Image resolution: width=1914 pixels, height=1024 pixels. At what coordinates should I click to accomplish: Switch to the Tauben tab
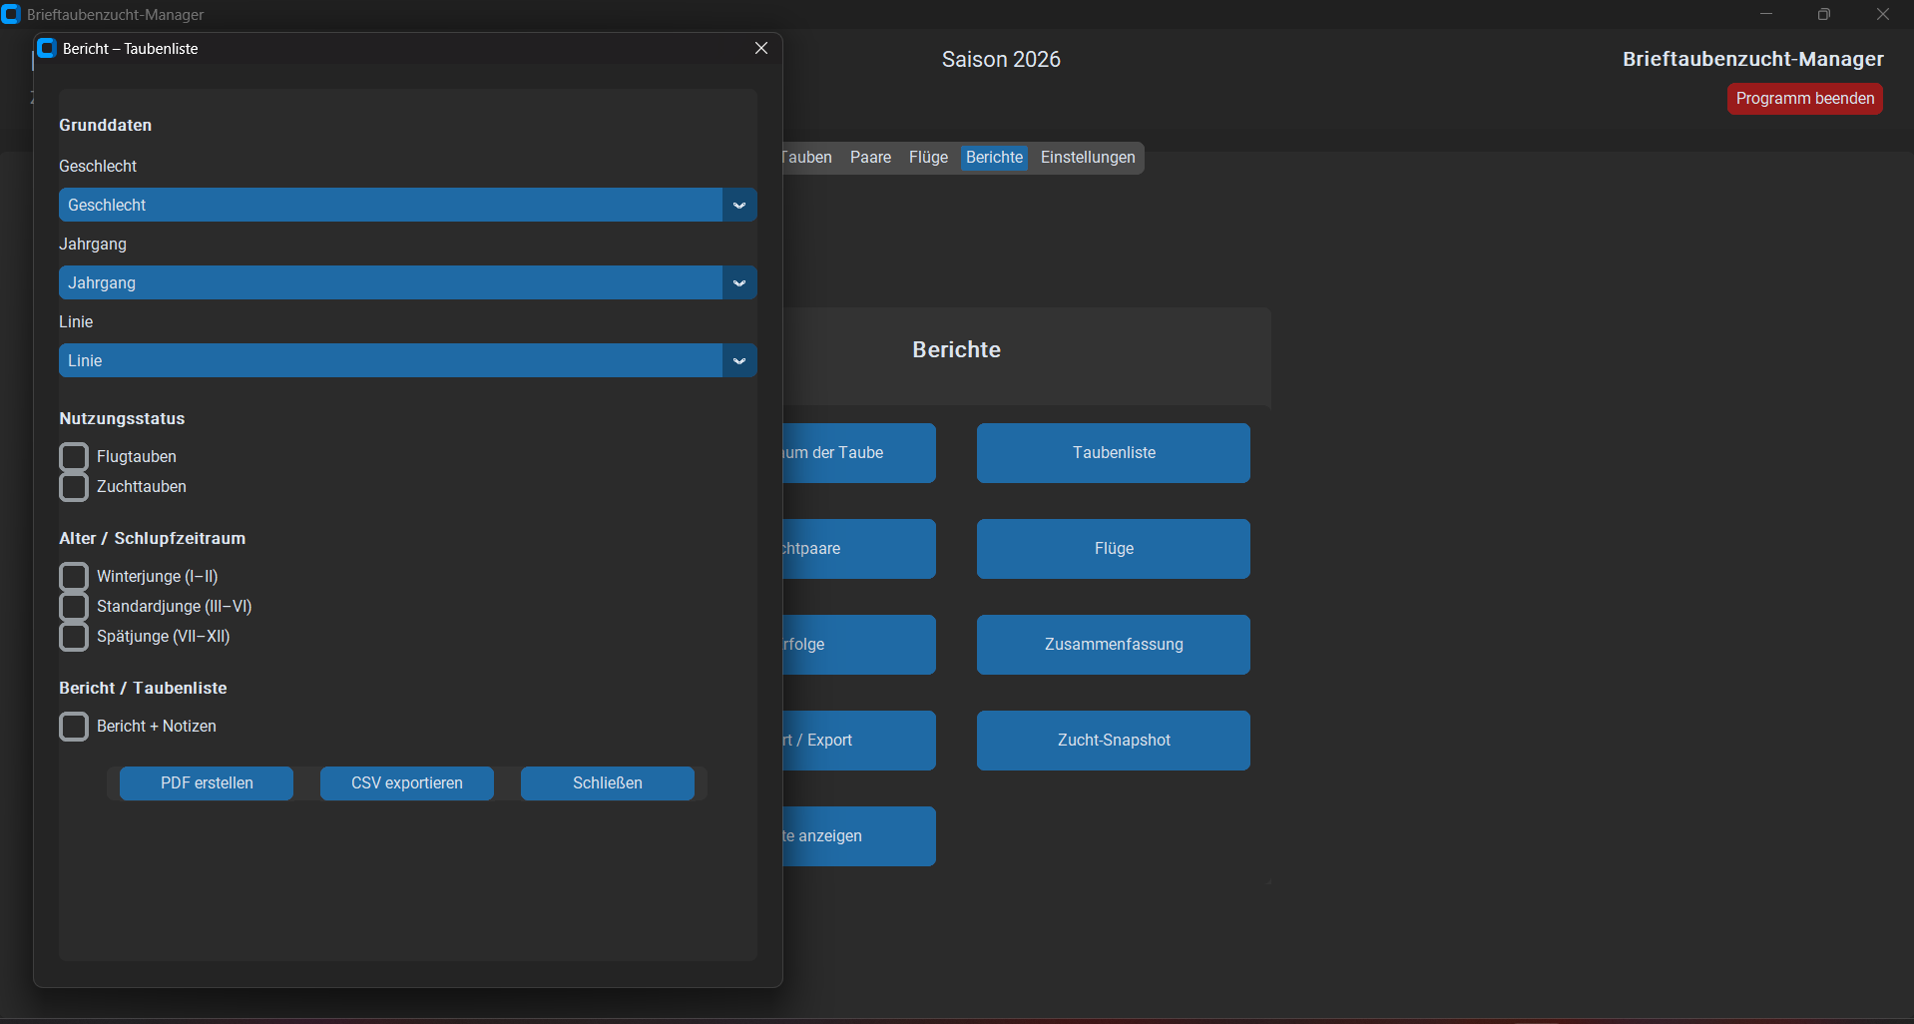(x=808, y=158)
